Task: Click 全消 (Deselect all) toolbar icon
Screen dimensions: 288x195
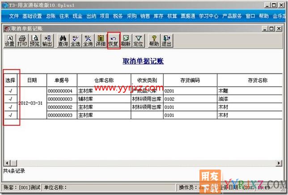Action: coord(88,41)
